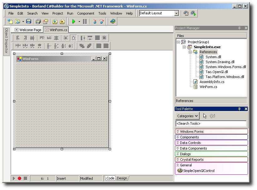Viewport: 257px width, 190px height.
Task: Open the Object Inspector side tab
Action: click(x=6, y=41)
